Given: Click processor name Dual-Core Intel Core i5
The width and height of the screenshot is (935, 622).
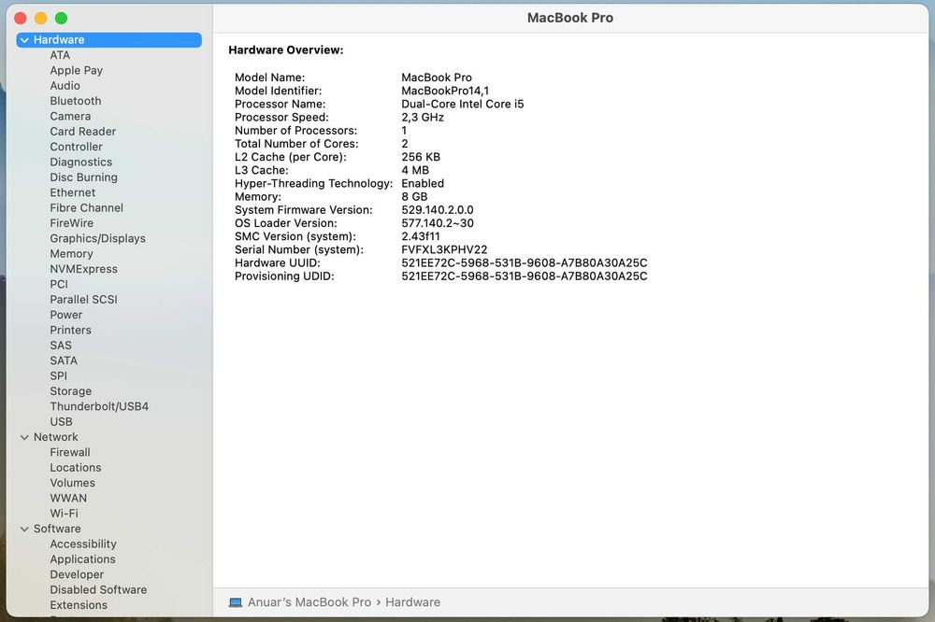Looking at the screenshot, I should click(462, 105).
